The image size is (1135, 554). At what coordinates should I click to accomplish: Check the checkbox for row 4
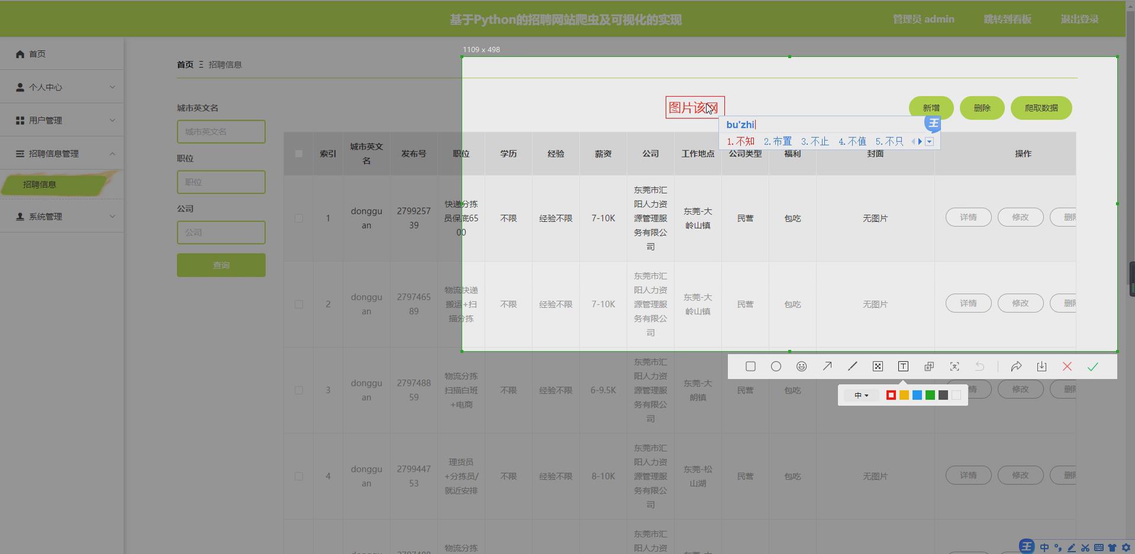tap(299, 476)
